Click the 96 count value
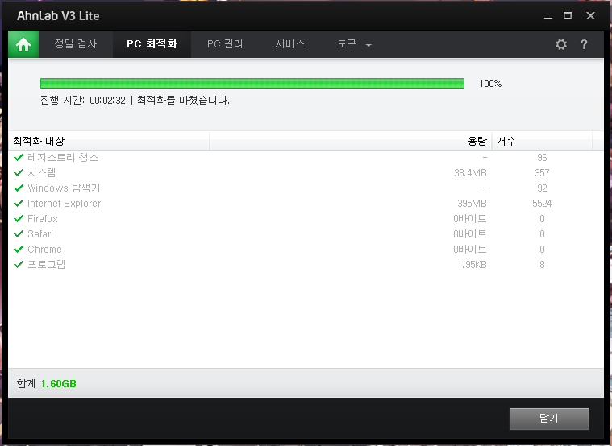 coord(542,158)
